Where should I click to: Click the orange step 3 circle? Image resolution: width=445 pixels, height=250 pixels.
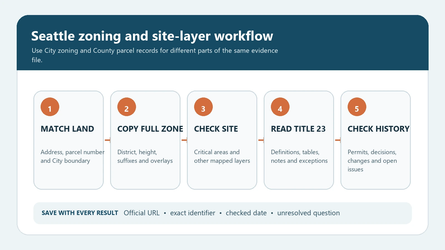tap(203, 107)
